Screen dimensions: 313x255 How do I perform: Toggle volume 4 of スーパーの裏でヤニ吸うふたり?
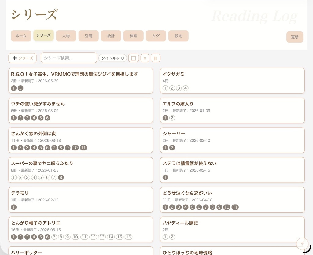(x=34, y=177)
